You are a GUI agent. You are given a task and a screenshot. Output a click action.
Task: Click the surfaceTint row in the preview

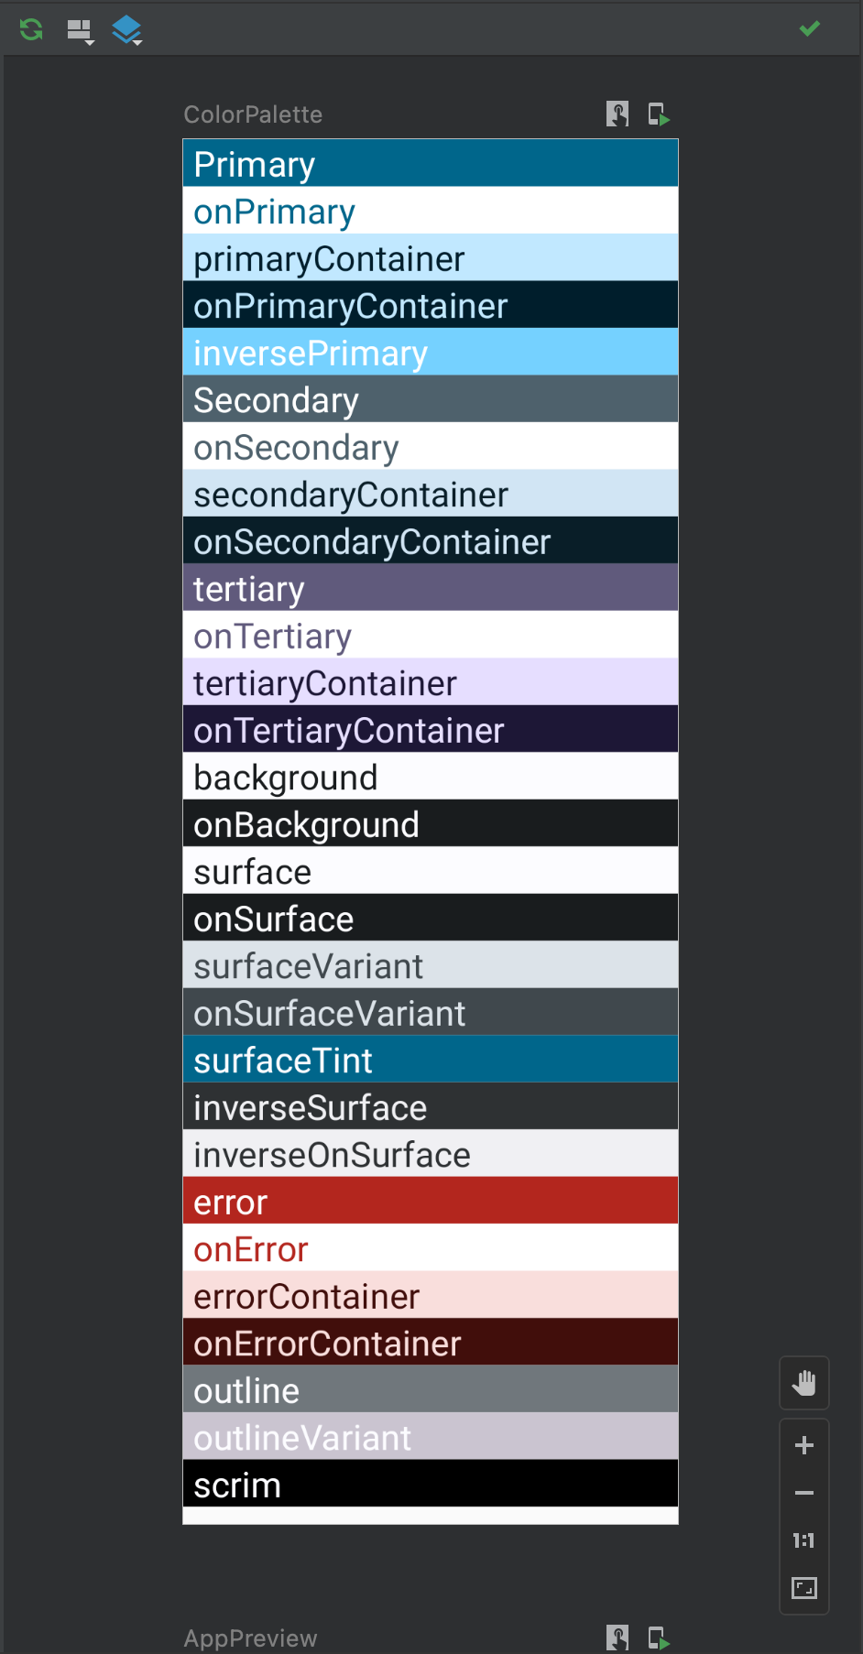point(431,1060)
